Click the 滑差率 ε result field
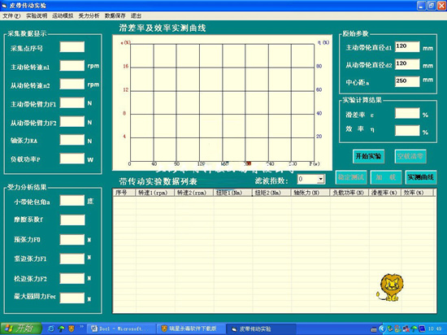 tap(407, 114)
